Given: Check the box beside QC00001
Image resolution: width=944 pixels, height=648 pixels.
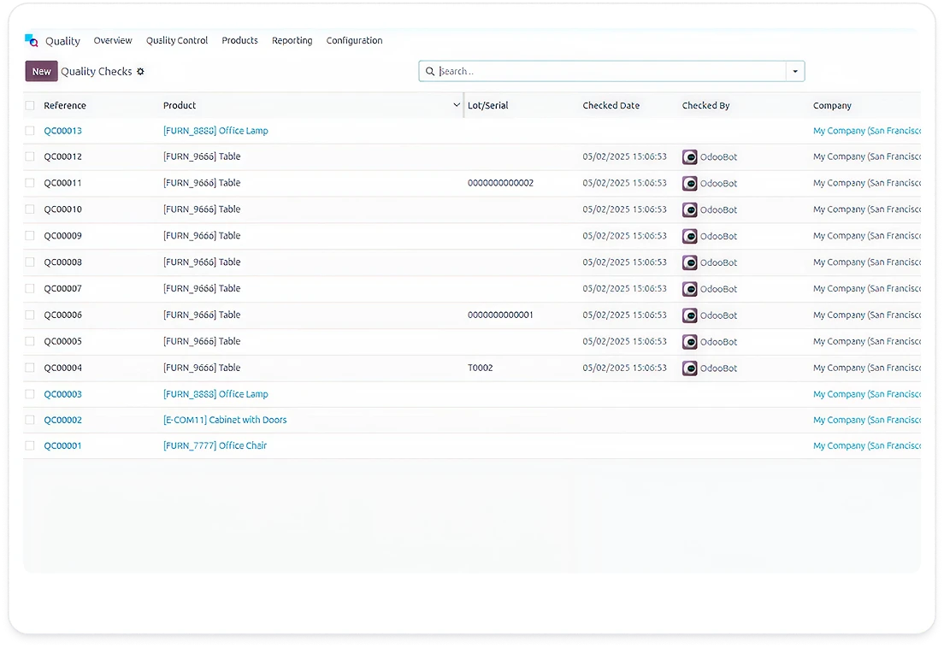Looking at the screenshot, I should (x=30, y=446).
